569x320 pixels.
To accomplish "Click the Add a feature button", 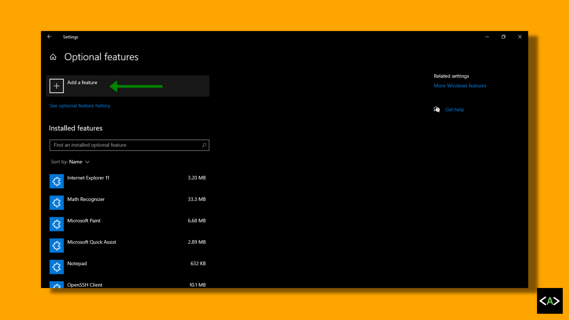I will pos(82,83).
